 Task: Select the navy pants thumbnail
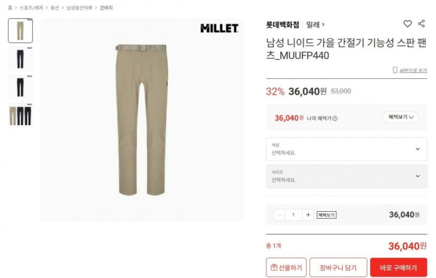[20, 58]
